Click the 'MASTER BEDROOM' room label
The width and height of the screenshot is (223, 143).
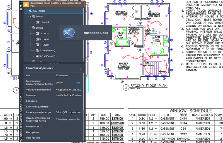[123, 65]
